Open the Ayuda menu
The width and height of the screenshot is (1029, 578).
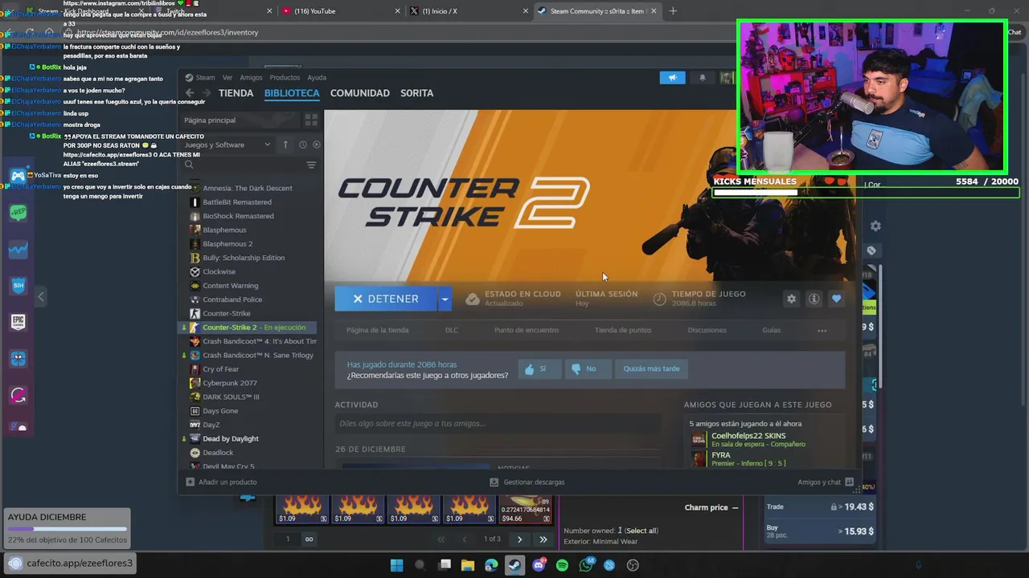tap(317, 78)
